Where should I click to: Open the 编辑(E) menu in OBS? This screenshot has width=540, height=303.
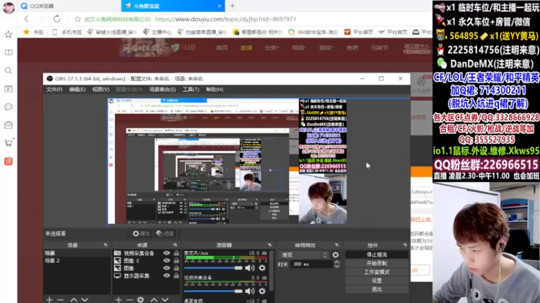tap(77, 90)
